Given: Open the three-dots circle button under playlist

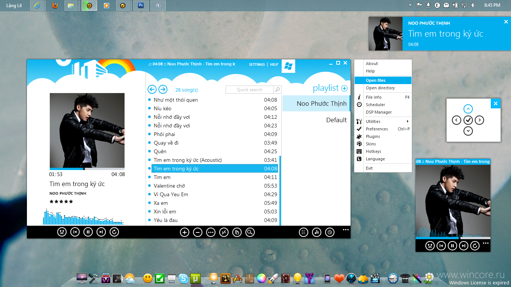Looking at the screenshot, I should 211,232.
